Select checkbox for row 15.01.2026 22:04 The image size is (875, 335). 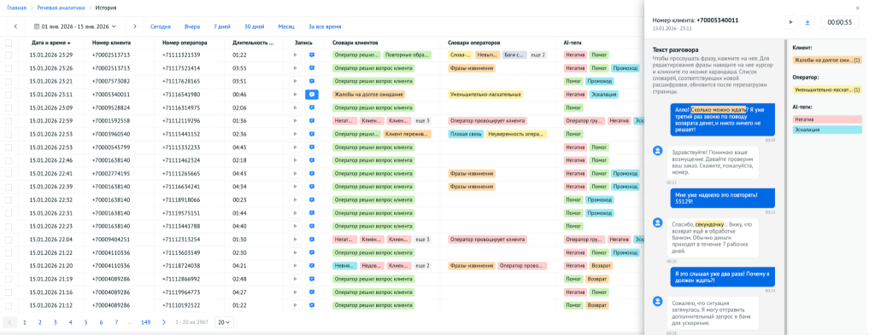click(x=9, y=240)
